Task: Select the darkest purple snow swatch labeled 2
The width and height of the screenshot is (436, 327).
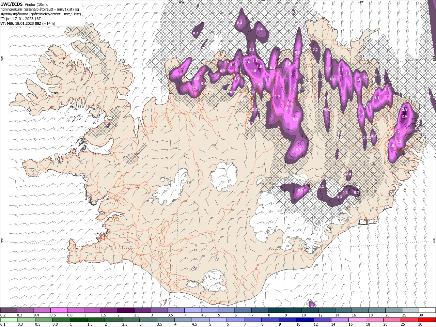Action: [126, 310]
